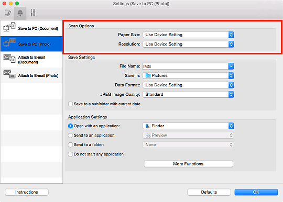Select Do not start any application
The height and width of the screenshot is (202, 283).
click(x=70, y=154)
